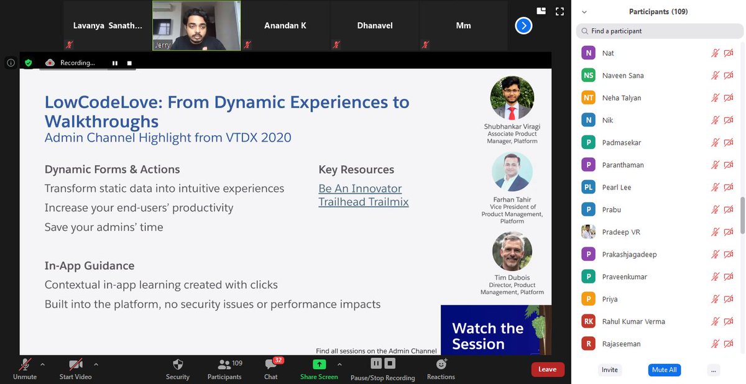Click Rajaseeman's video off icon
Screen dimensions: 746x384
[x=729, y=344]
